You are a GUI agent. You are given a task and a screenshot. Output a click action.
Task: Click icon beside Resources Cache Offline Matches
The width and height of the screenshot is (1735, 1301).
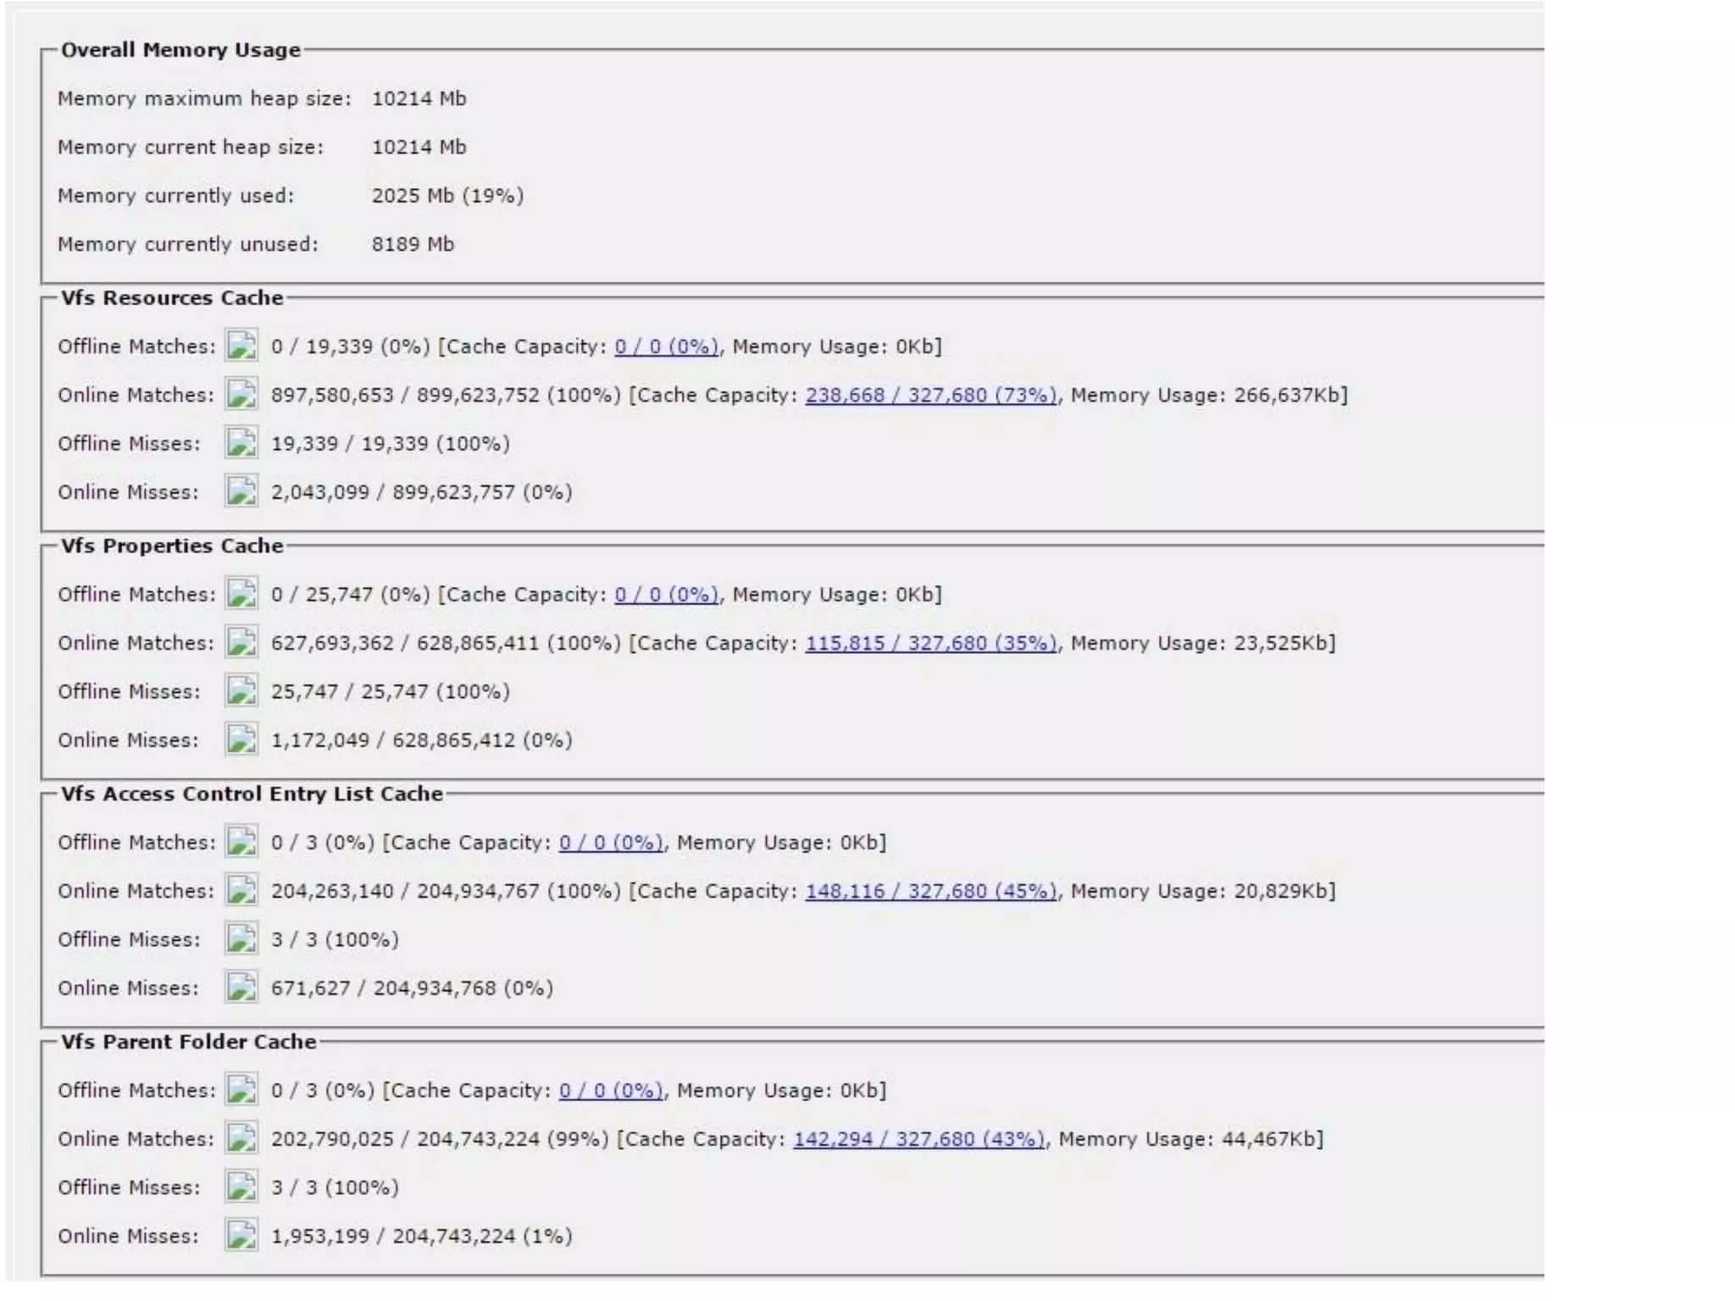pos(241,346)
